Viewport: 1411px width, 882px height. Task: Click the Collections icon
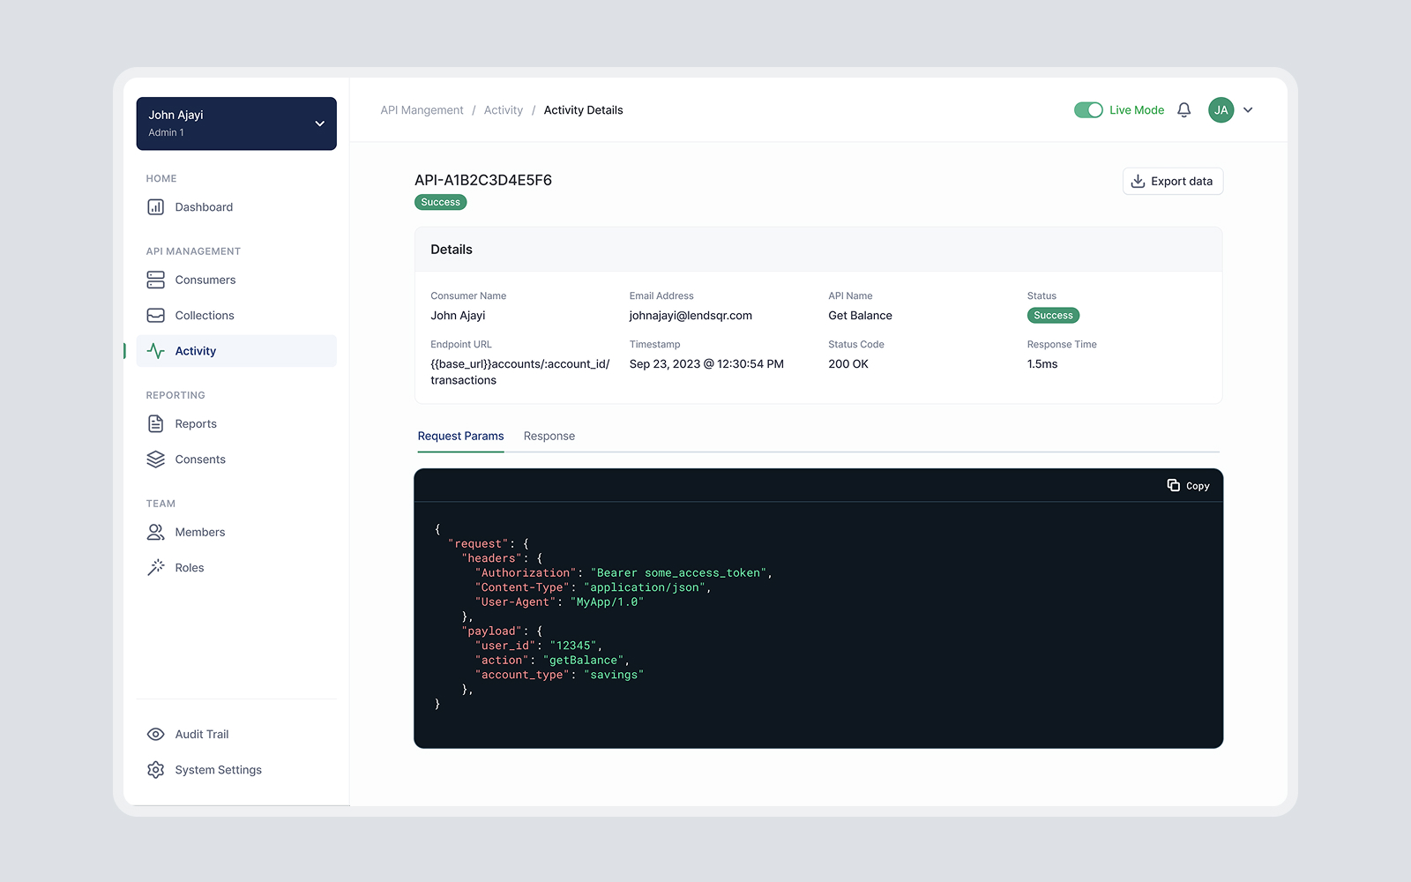click(155, 315)
